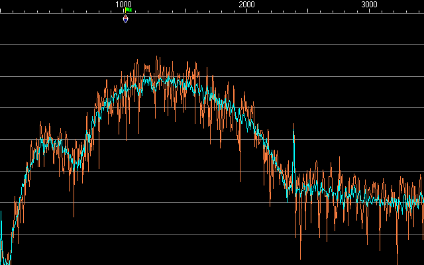The height and width of the screenshot is (265, 424).
Task: Click the 1000 Hz frequency label
Action: click(x=123, y=5)
